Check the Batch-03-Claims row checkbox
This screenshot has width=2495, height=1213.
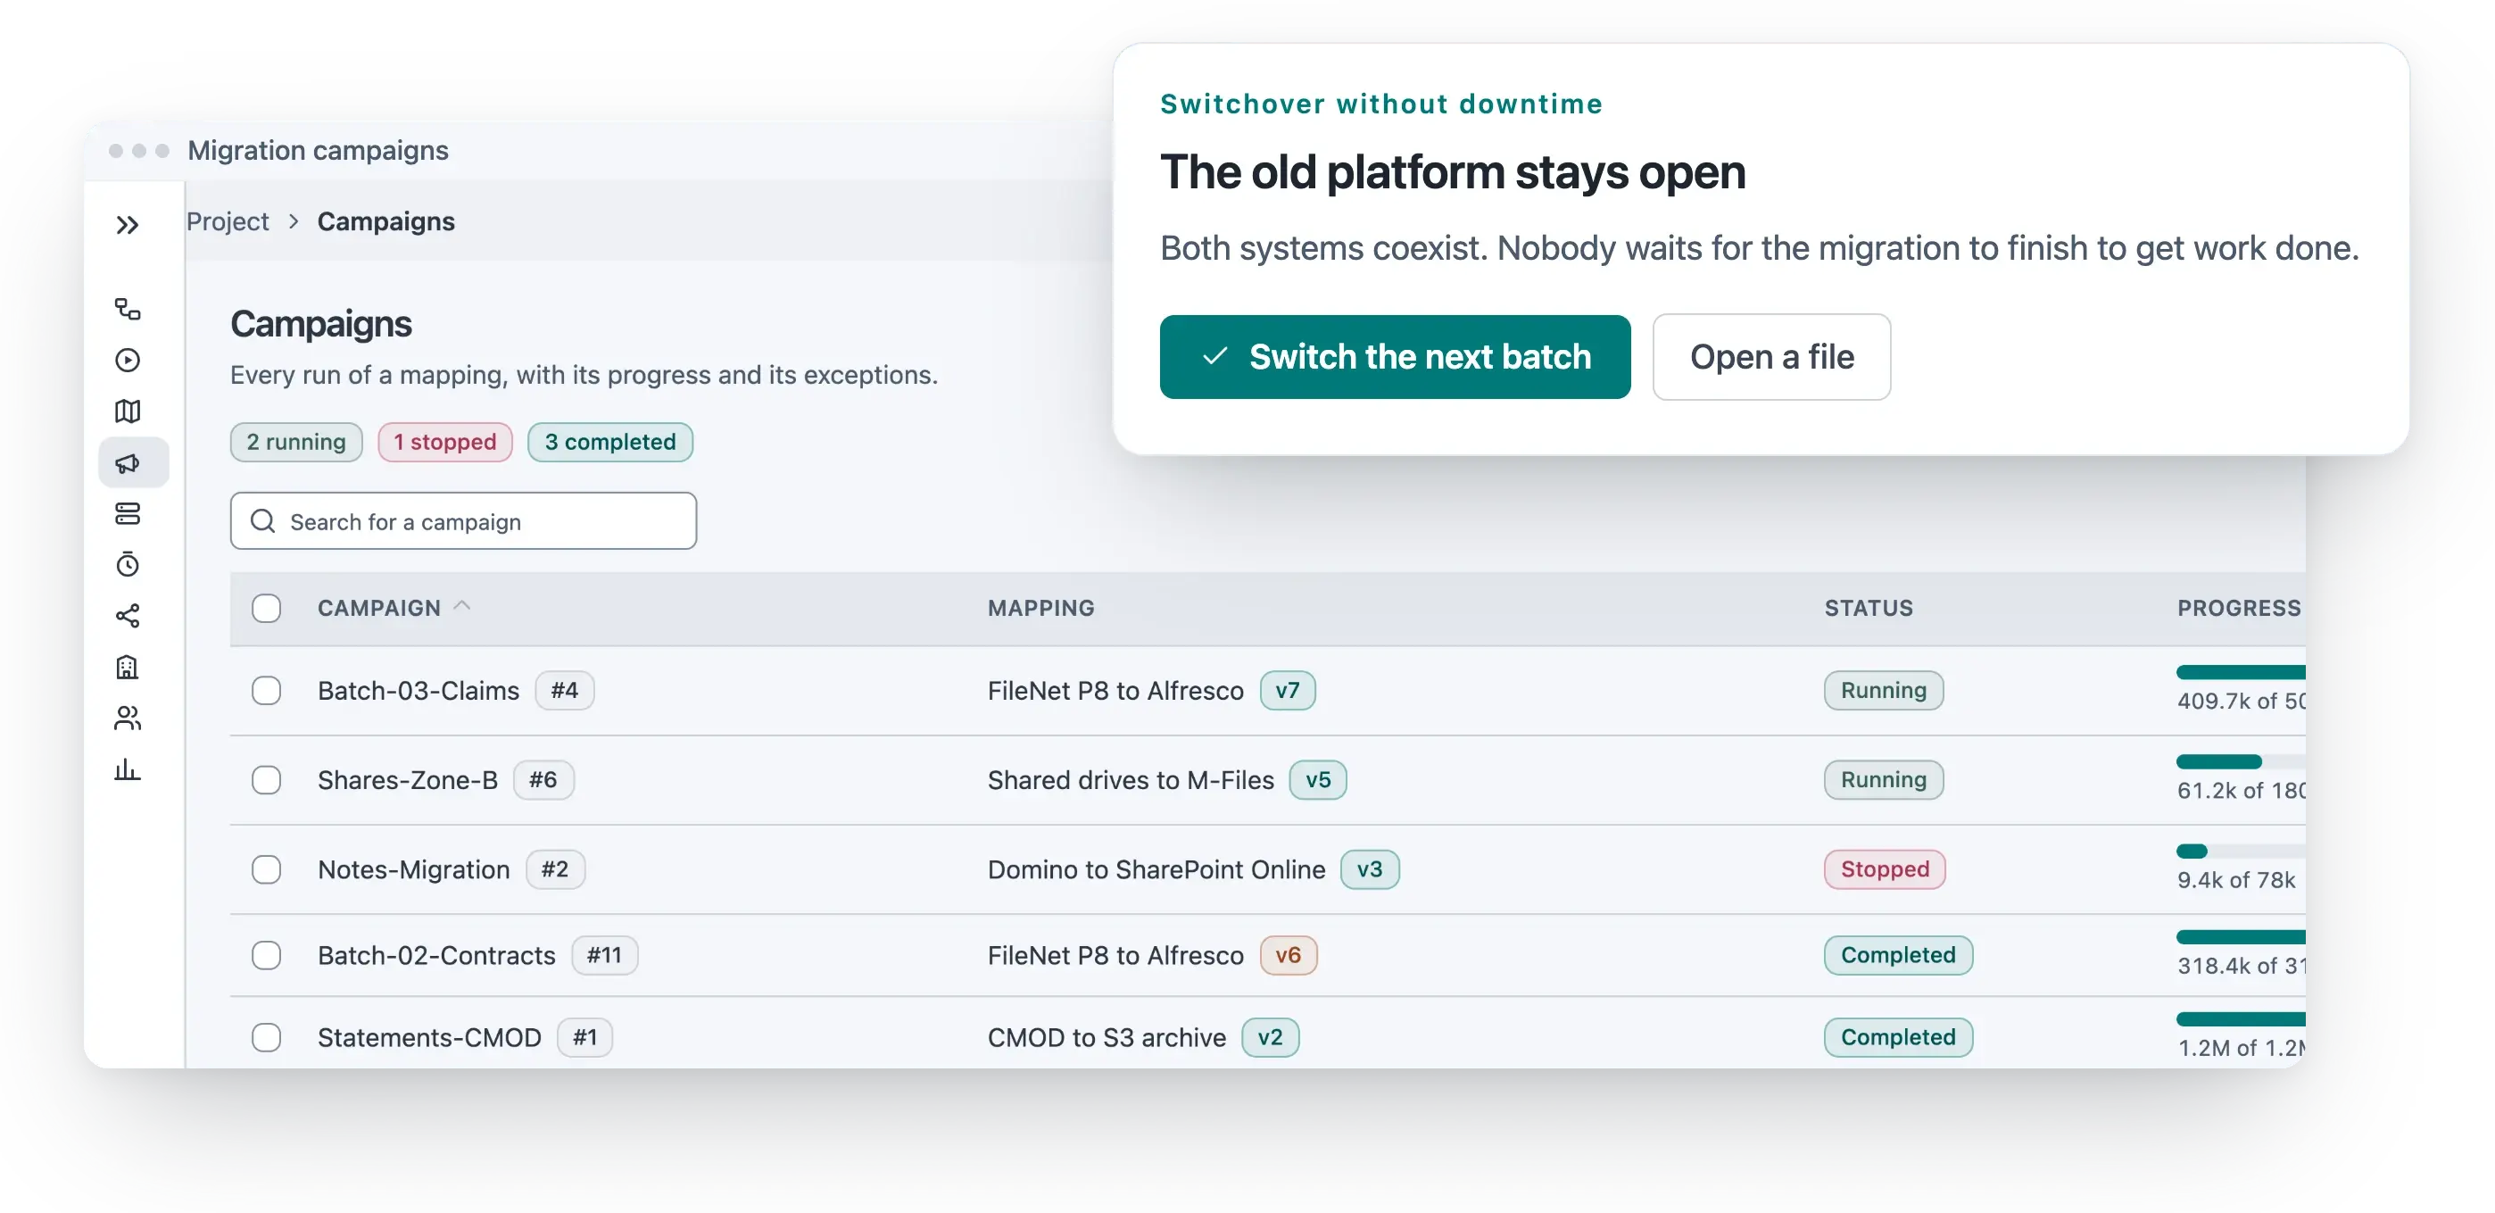coord(266,691)
